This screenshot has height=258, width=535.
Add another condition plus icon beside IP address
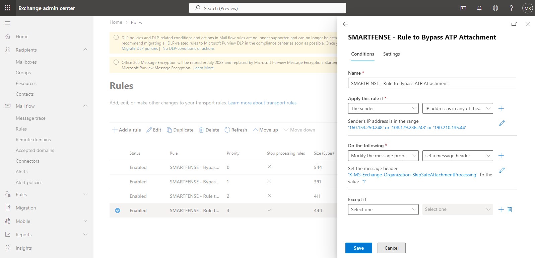point(501,108)
